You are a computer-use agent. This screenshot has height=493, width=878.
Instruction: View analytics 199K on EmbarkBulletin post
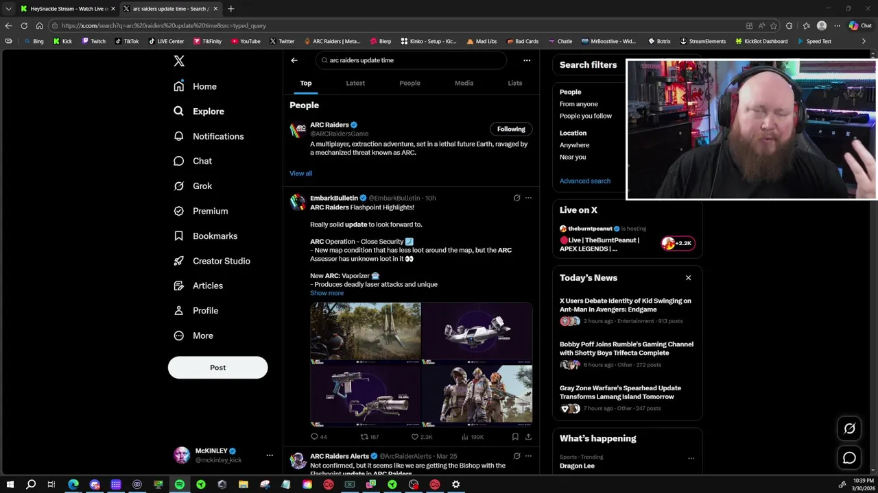click(473, 437)
